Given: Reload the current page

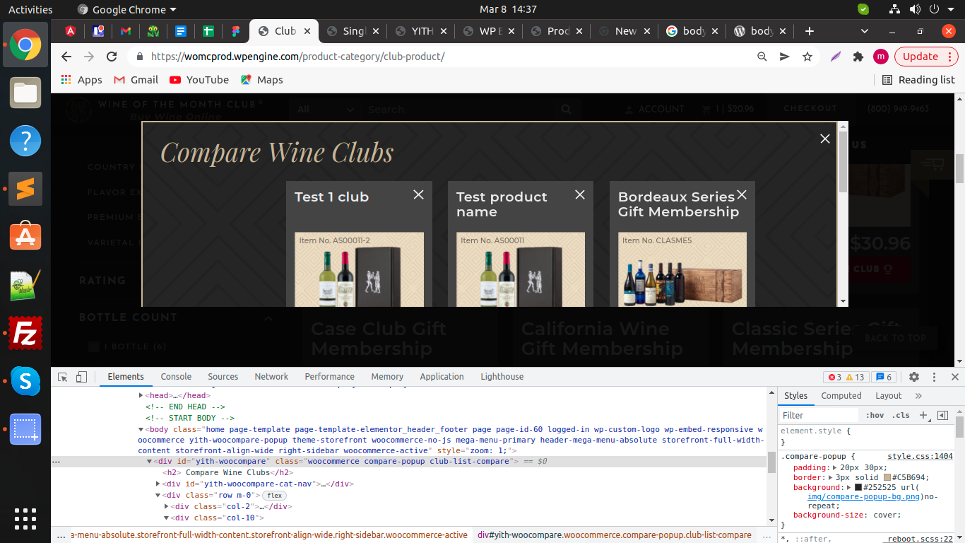Looking at the screenshot, I should click(x=112, y=57).
